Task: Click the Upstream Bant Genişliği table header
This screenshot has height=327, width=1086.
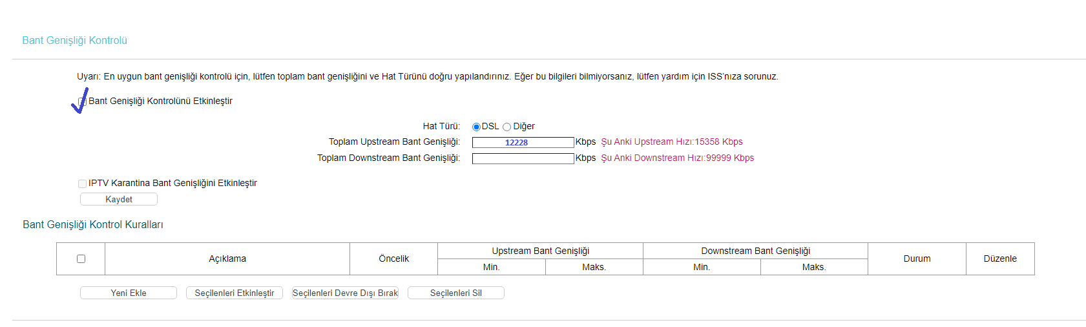Action: click(x=540, y=251)
